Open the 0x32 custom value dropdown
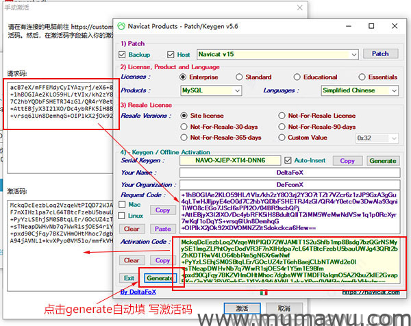The width and height of the screenshot is (411, 326). click(x=377, y=138)
